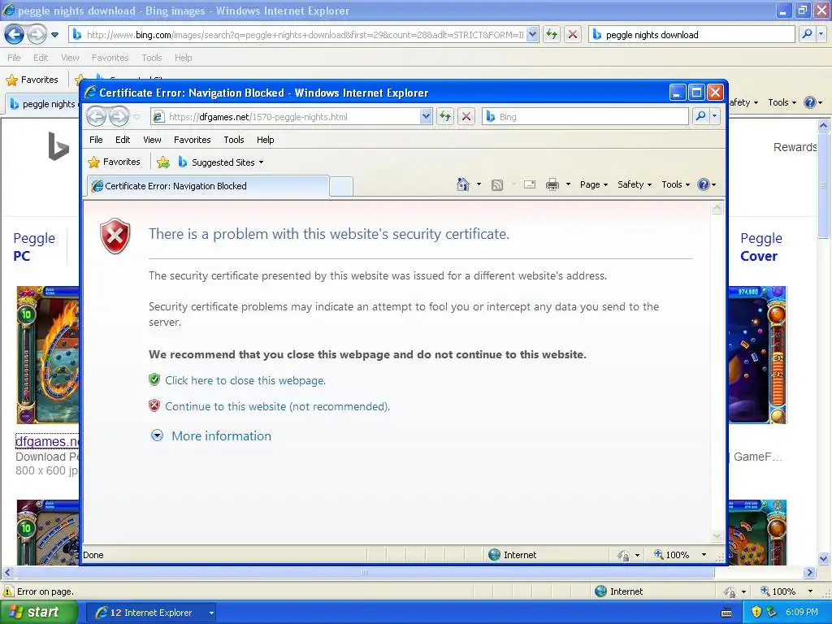
Task: Expand Page menu dropdown
Action: pos(593,184)
